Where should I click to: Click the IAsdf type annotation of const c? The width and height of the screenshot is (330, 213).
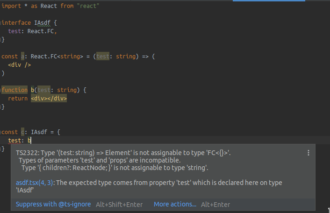click(39, 132)
